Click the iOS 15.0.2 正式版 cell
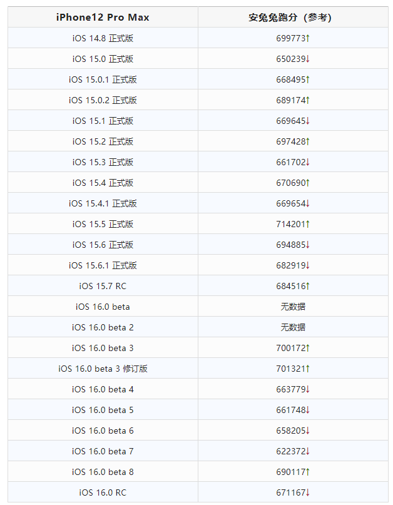 pyautogui.click(x=103, y=100)
